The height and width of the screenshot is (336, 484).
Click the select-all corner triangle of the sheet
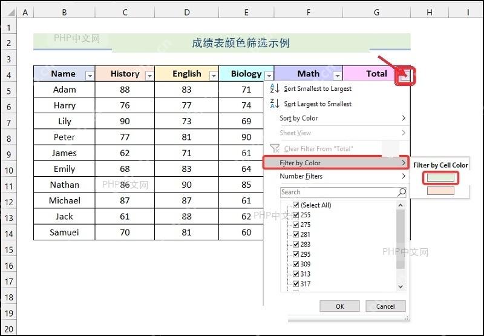tap(11, 12)
